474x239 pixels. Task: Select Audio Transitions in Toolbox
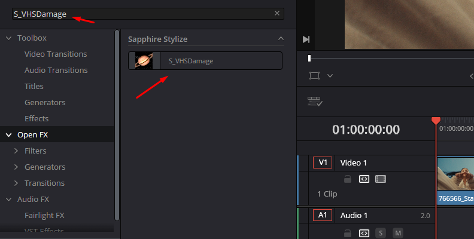click(56, 70)
